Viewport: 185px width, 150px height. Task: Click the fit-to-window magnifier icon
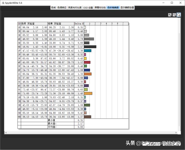tap(179, 15)
